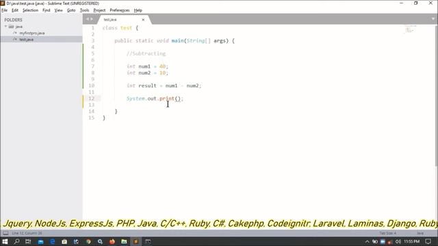Click the 'int result' declaration line
Viewport: 438px width, 246px height.
[164, 85]
